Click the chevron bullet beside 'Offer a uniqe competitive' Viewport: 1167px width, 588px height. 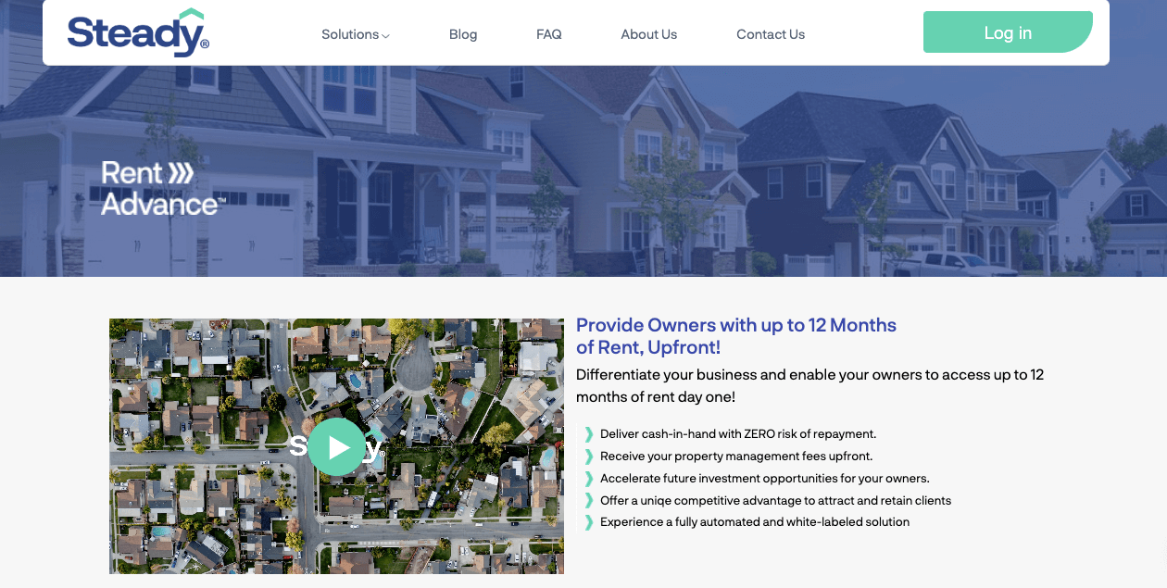[589, 501]
